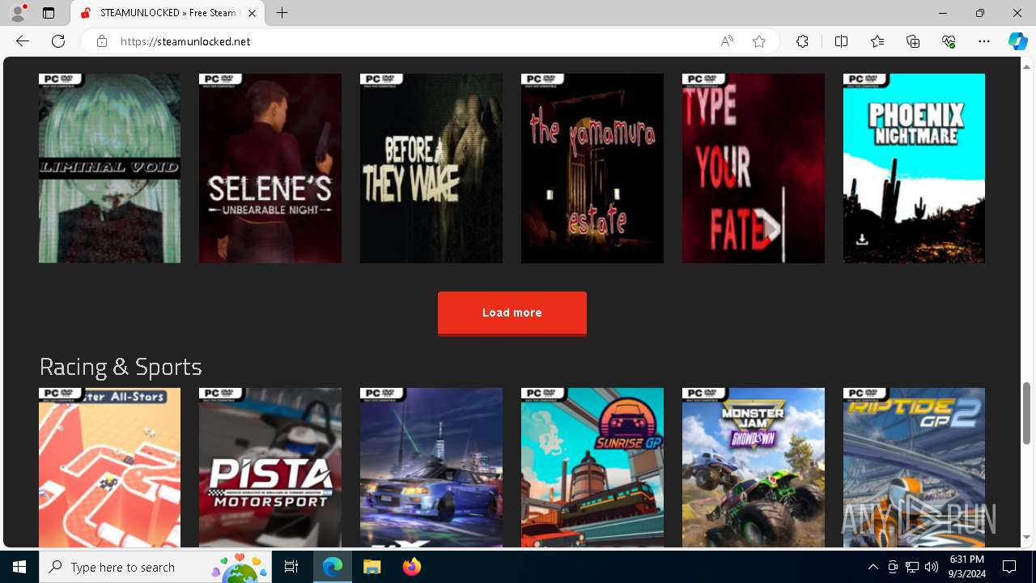The width and height of the screenshot is (1036, 583).
Task: Open the taskbar clock and calendar
Action: tap(967, 567)
